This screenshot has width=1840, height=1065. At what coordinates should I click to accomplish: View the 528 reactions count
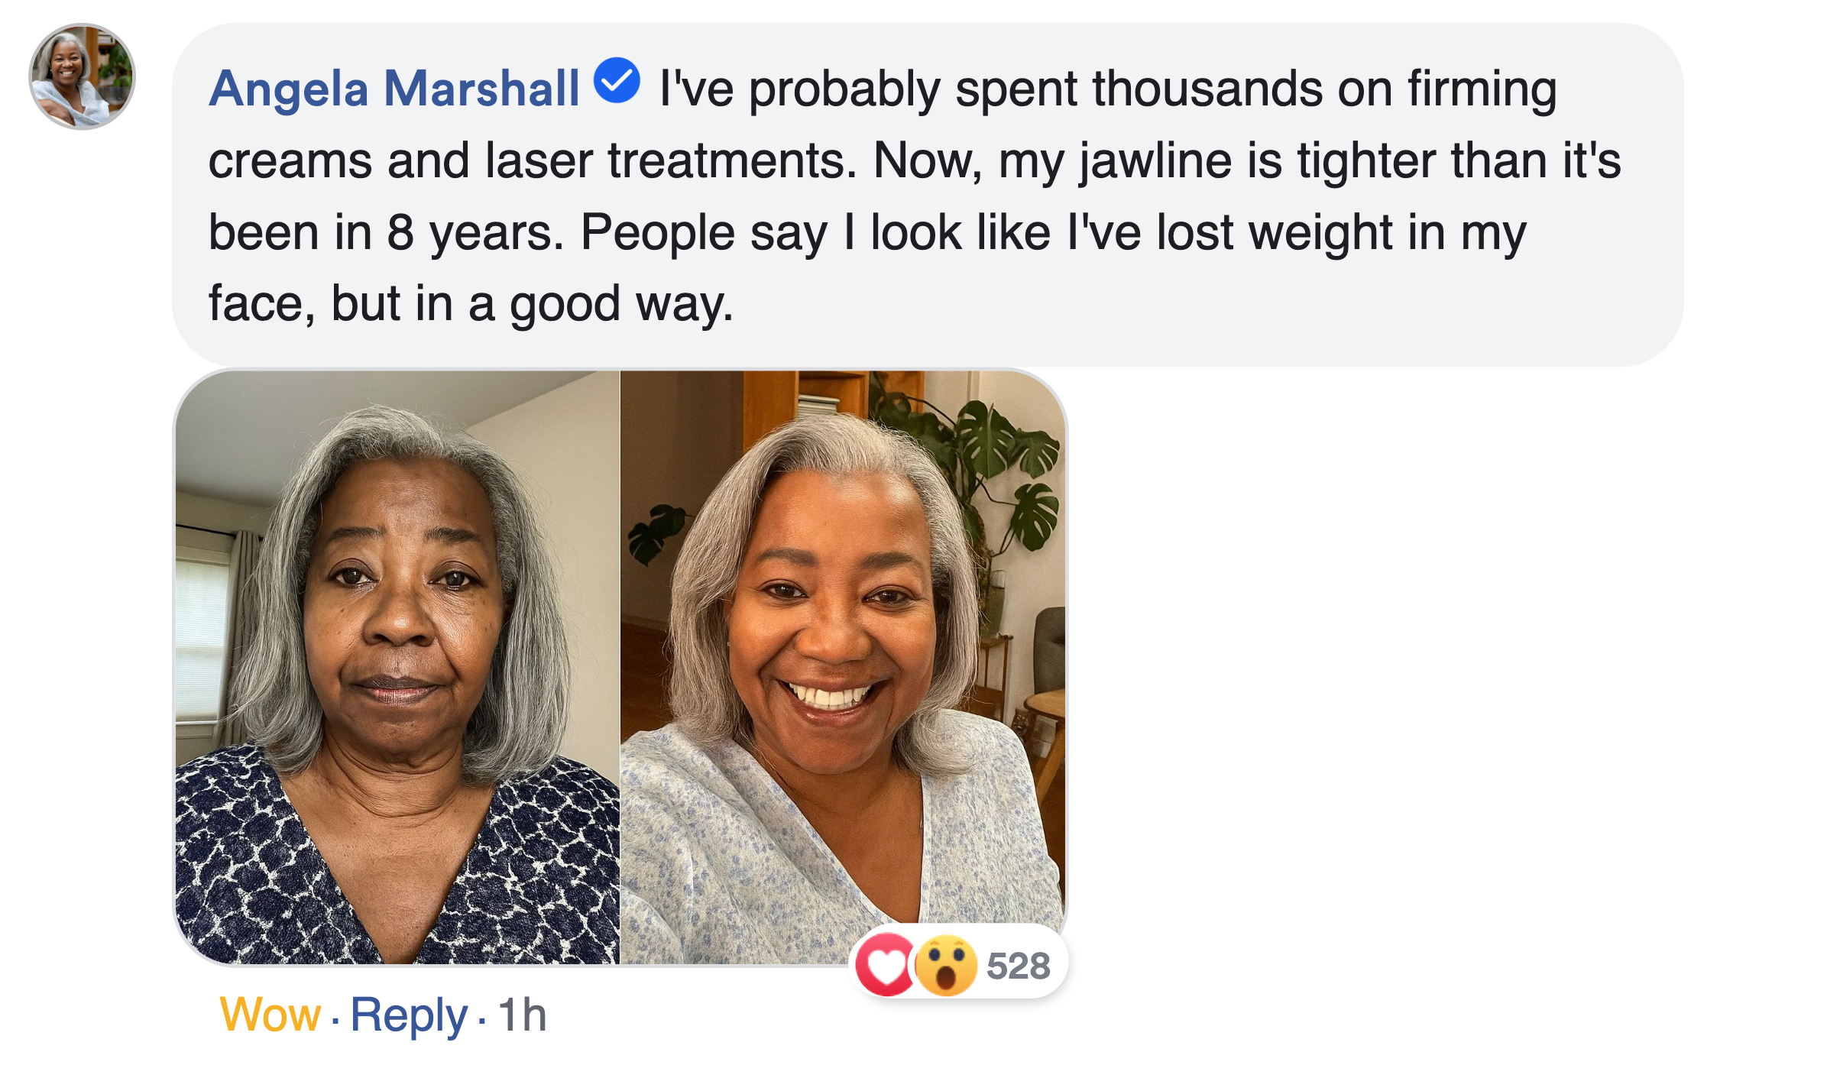(1018, 966)
